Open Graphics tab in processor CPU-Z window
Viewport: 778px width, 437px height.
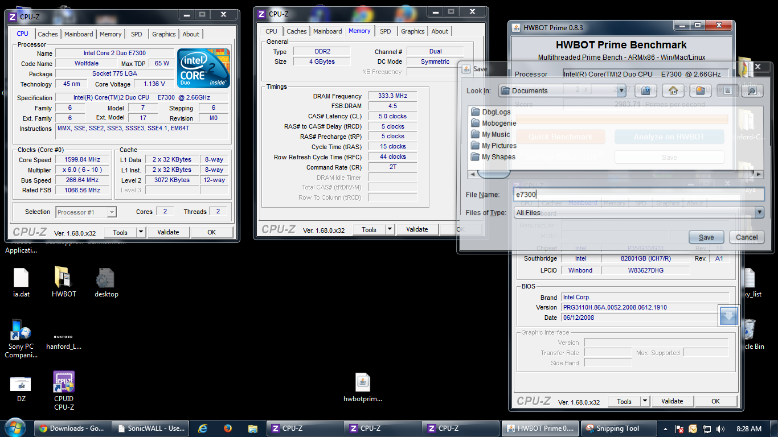pos(164,34)
